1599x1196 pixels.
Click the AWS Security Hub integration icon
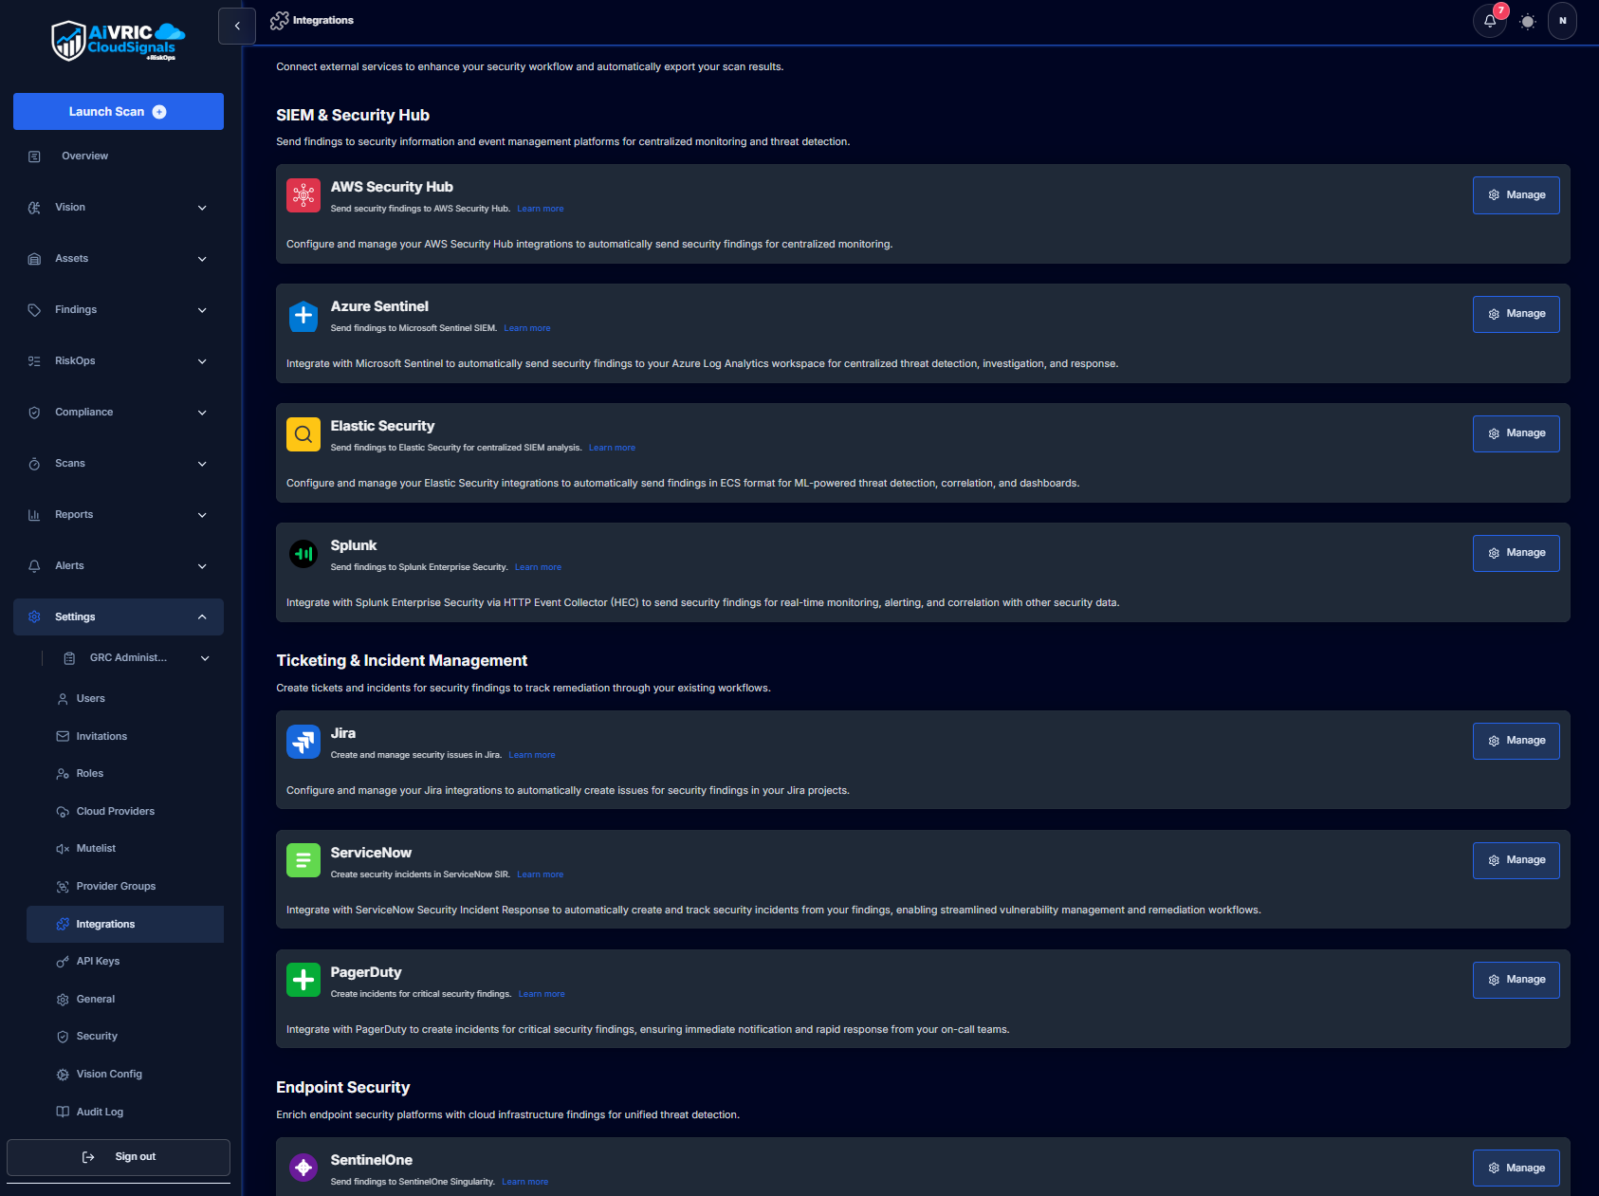[x=303, y=195]
